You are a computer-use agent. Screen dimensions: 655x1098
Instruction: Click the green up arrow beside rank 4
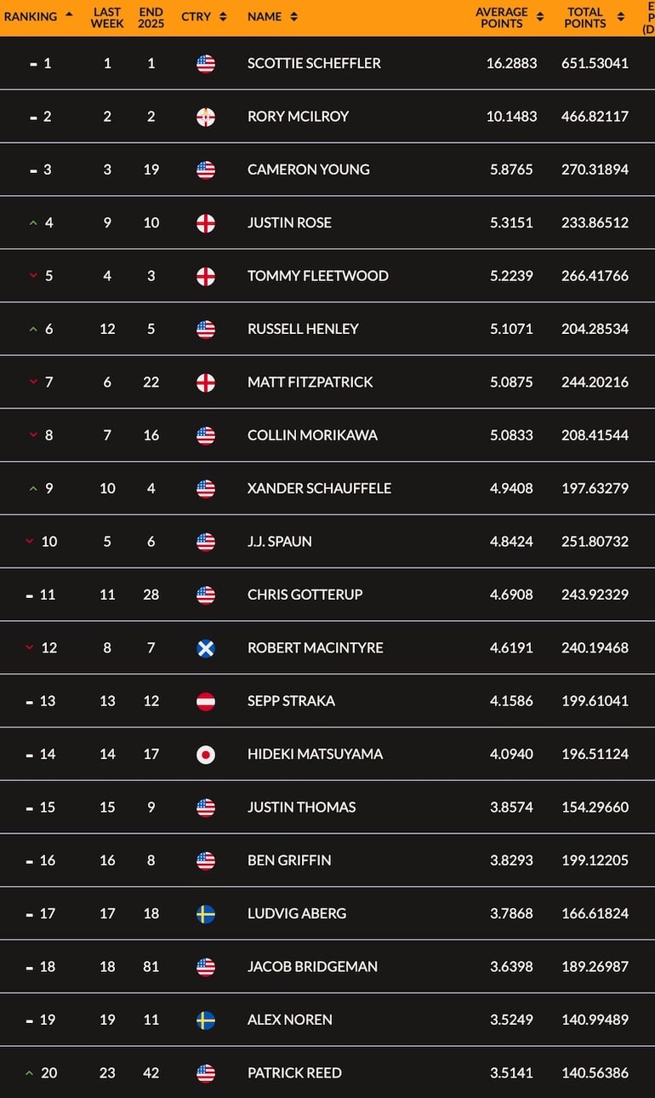pos(33,223)
